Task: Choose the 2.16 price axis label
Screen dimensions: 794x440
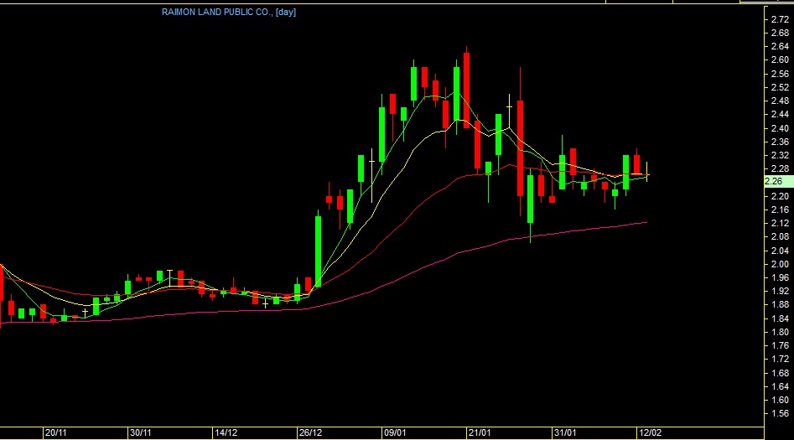Action: [779, 210]
